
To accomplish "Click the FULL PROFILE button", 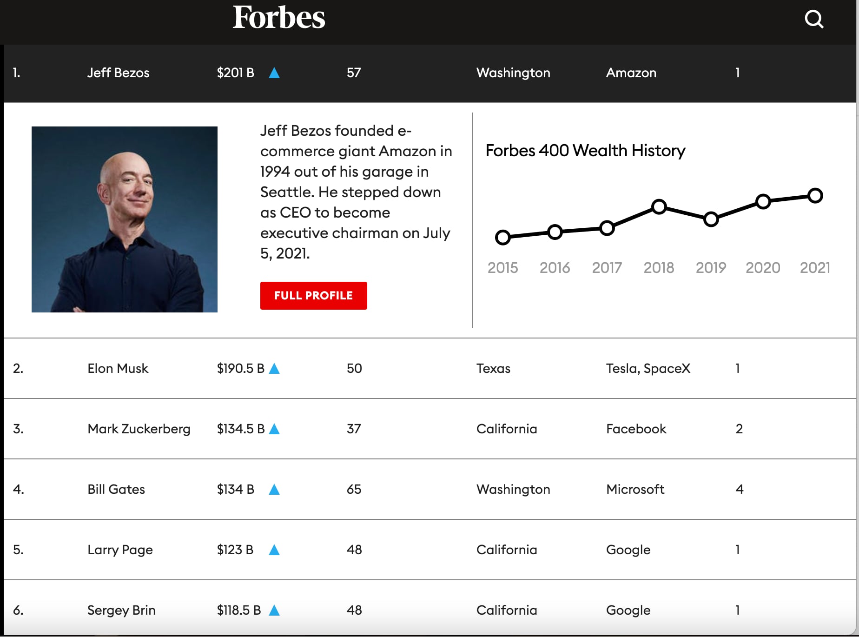I will pos(313,295).
